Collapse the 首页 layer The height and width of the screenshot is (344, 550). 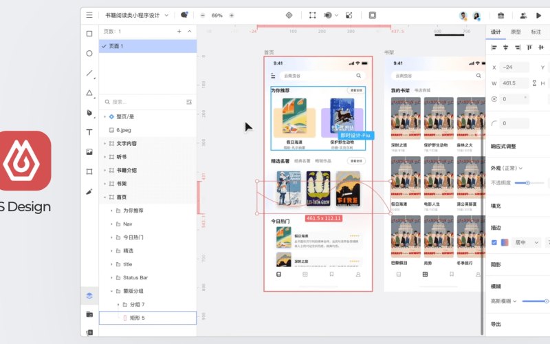(x=104, y=197)
